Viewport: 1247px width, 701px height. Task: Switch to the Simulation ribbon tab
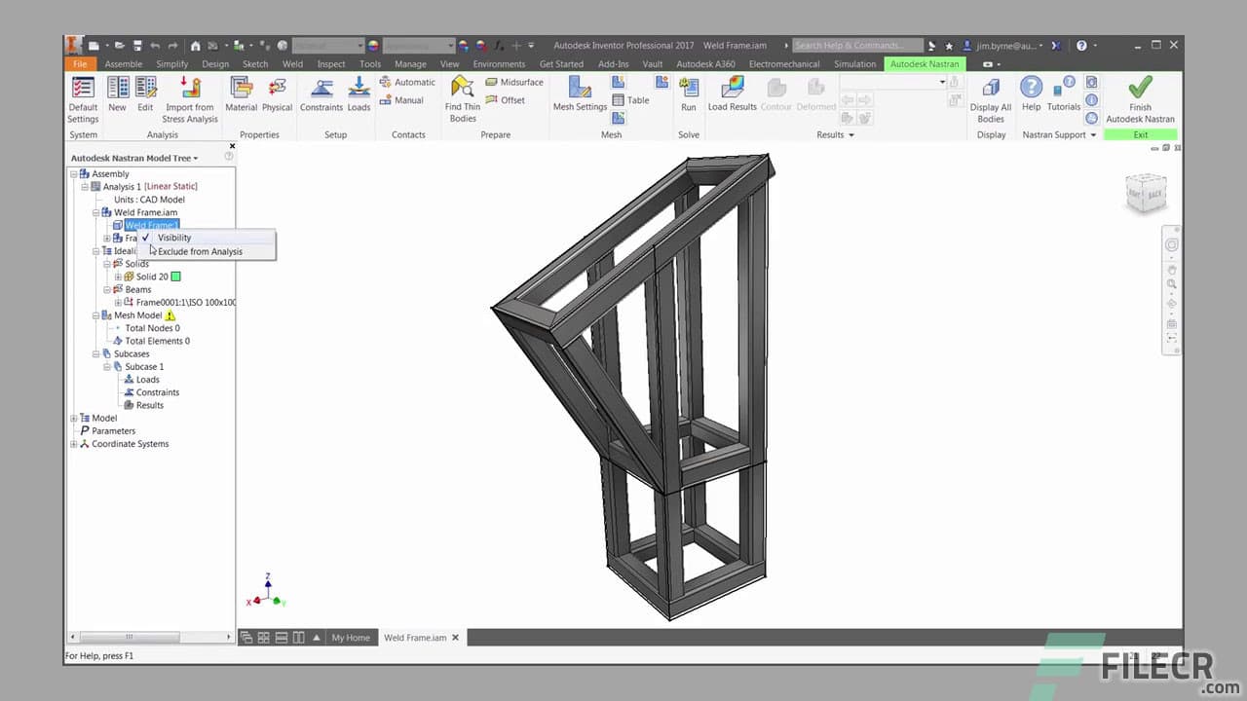point(854,63)
